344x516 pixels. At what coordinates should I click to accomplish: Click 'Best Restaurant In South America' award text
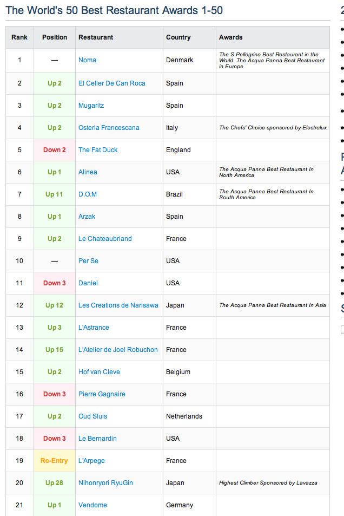click(267, 194)
